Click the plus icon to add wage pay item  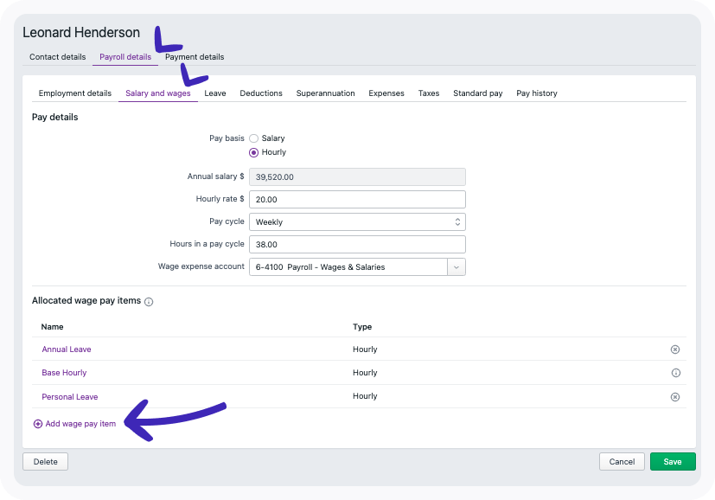point(37,424)
